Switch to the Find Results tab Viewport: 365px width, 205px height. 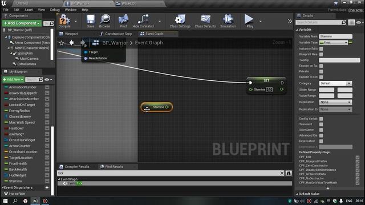click(114, 167)
